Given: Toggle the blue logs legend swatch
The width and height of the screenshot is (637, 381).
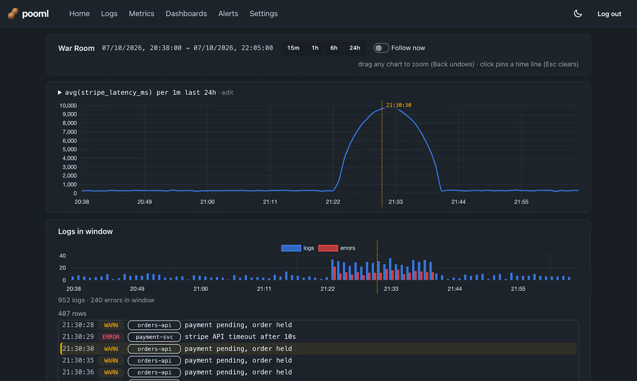Looking at the screenshot, I should click(x=291, y=248).
